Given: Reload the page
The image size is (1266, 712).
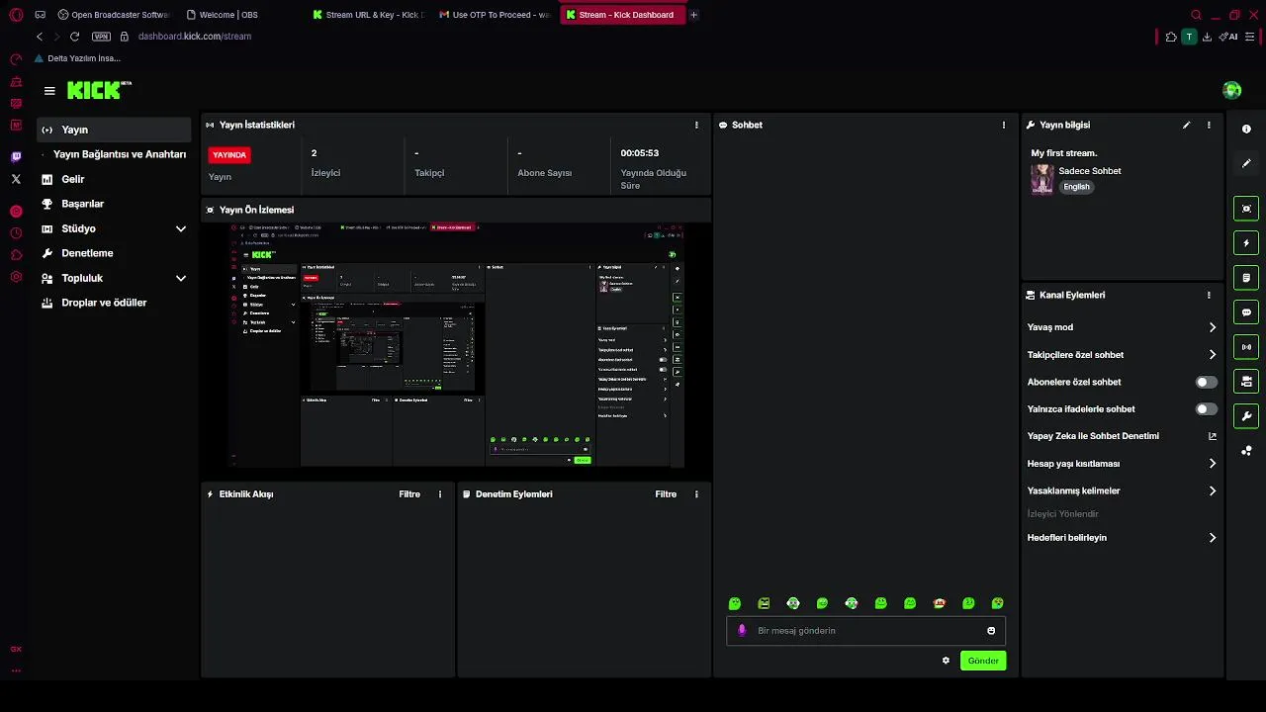Looking at the screenshot, I should (x=74, y=37).
